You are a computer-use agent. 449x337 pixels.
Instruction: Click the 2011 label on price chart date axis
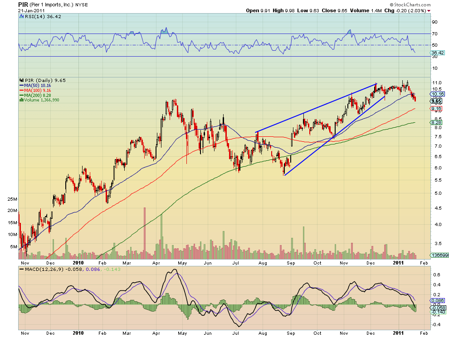coord(398,263)
